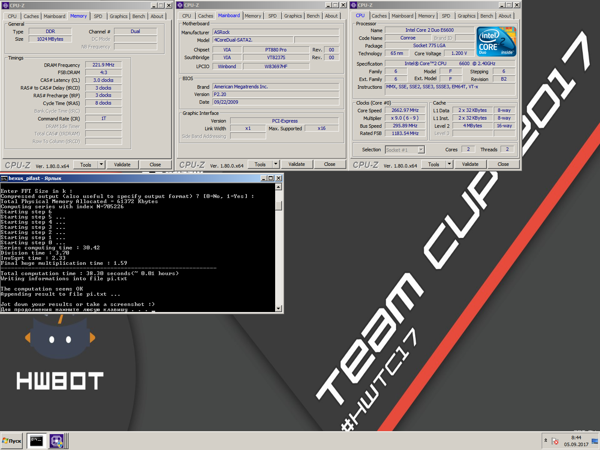
Task: Open the CPU-Z taskbar icon
Action: 56,441
